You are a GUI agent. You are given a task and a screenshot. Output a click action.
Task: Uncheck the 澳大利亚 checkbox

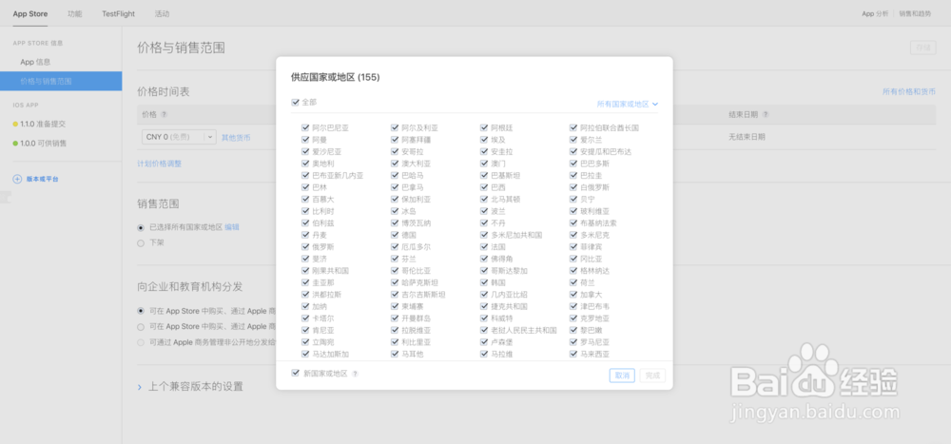coord(395,164)
